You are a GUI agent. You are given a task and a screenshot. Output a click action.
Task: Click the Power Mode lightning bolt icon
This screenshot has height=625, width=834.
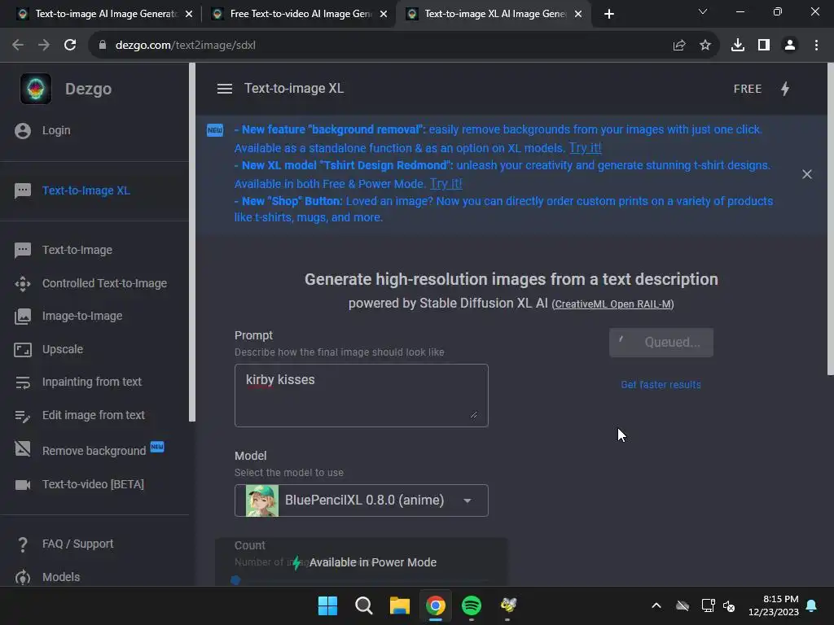coord(785,89)
